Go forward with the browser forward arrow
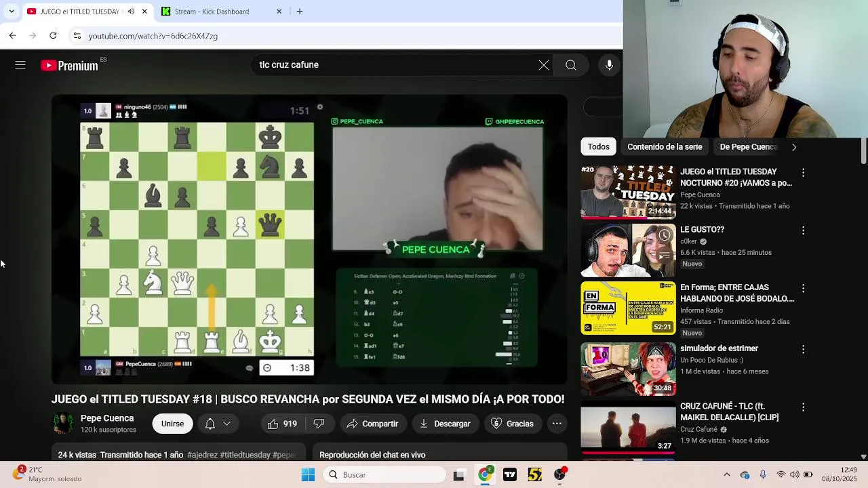This screenshot has height=488, width=868. click(x=33, y=35)
